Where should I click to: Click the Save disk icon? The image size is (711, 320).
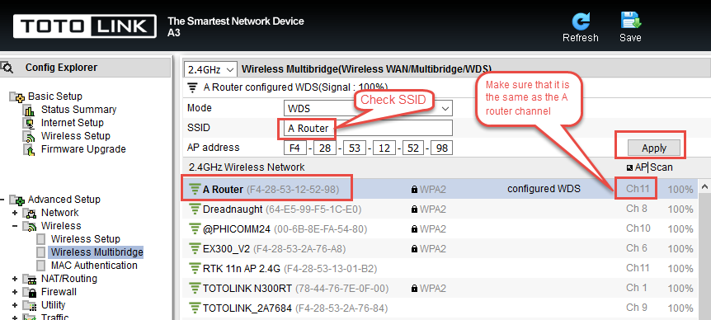click(630, 21)
